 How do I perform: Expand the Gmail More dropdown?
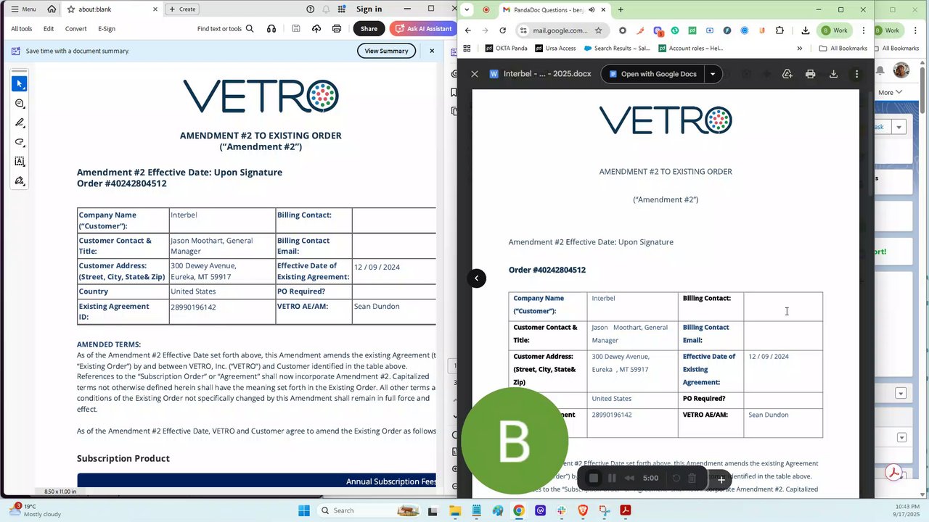(x=890, y=92)
